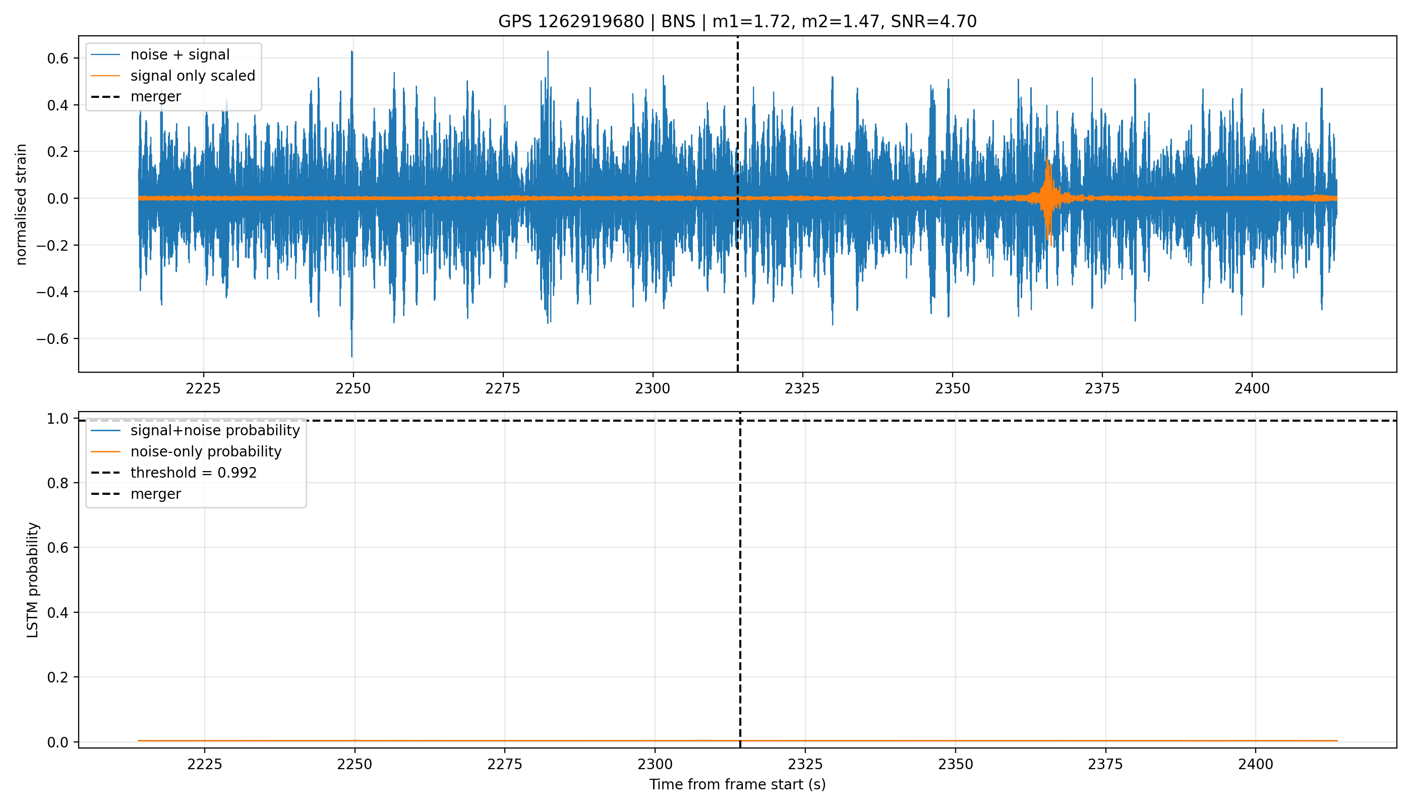
Task: Click the 'noise-only probability' legend label
Action: coord(206,452)
